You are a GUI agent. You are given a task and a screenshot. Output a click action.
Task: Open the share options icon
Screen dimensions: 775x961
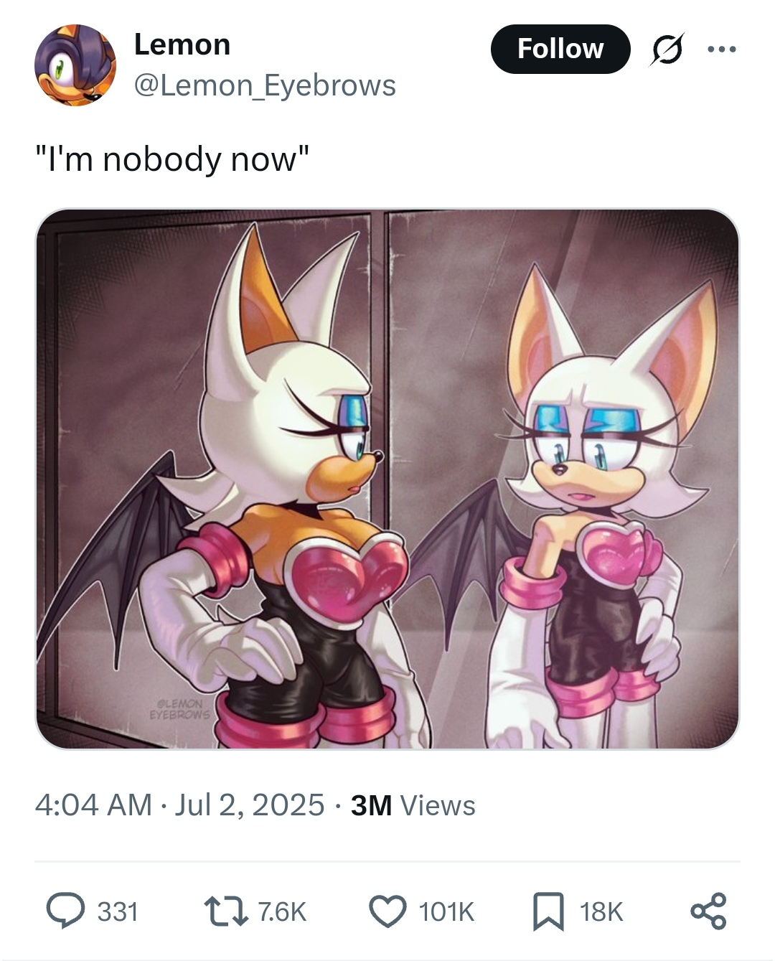point(709,911)
